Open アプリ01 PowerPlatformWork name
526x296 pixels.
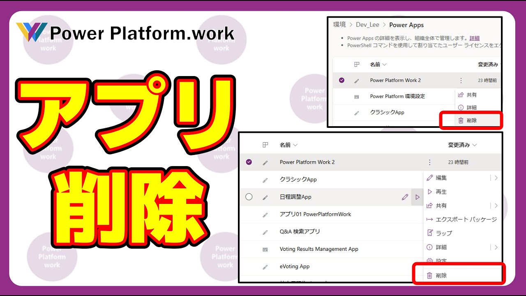pyautogui.click(x=315, y=214)
